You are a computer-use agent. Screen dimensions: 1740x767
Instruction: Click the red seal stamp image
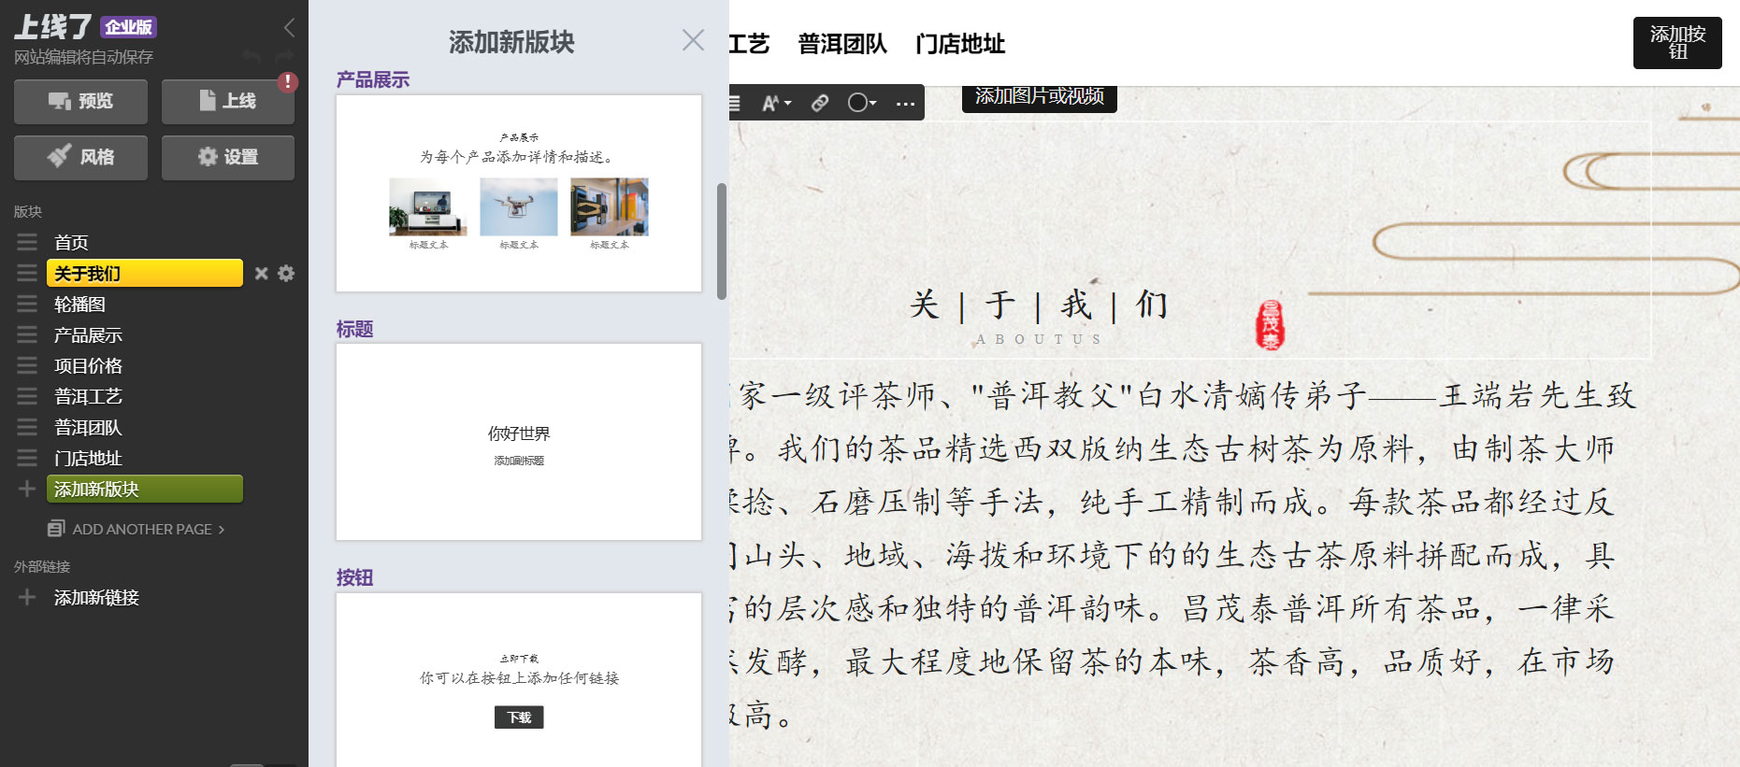(x=1270, y=325)
